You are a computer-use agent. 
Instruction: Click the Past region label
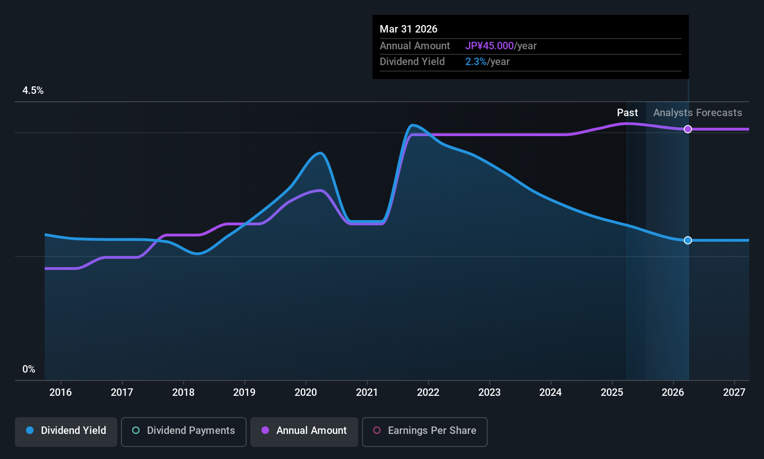click(627, 113)
